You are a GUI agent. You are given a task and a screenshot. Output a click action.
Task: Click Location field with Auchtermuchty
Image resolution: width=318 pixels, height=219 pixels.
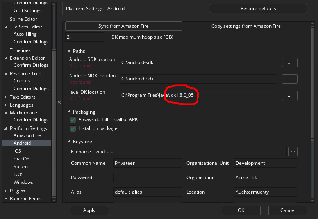266,192
